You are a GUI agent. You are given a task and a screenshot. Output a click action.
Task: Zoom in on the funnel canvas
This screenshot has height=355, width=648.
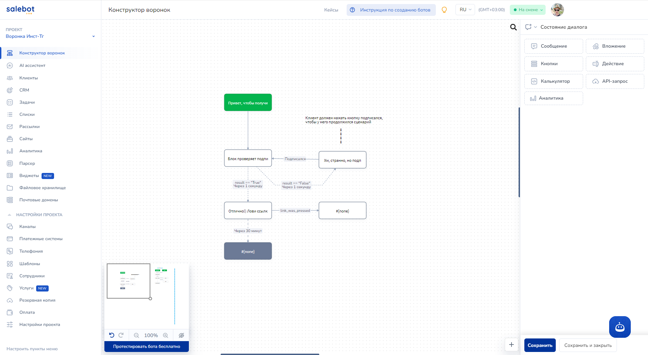[166, 335]
